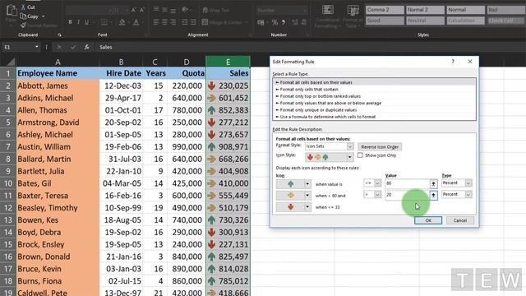This screenshot has width=526, height=296.
Task: Open Format as Table gallery
Action: (353, 16)
